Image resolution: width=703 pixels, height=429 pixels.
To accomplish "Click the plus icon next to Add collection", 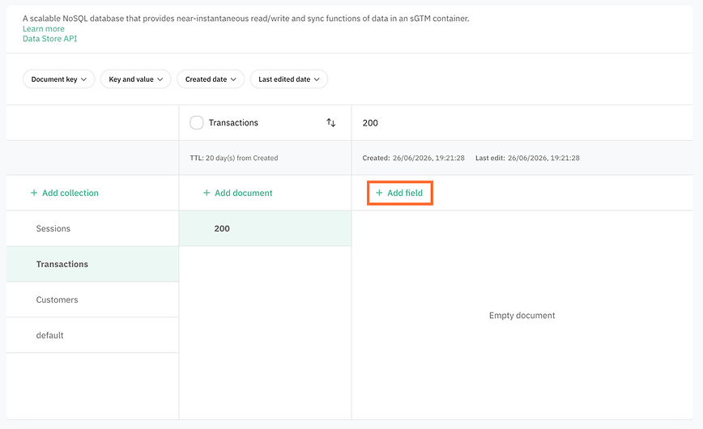I will tap(34, 193).
